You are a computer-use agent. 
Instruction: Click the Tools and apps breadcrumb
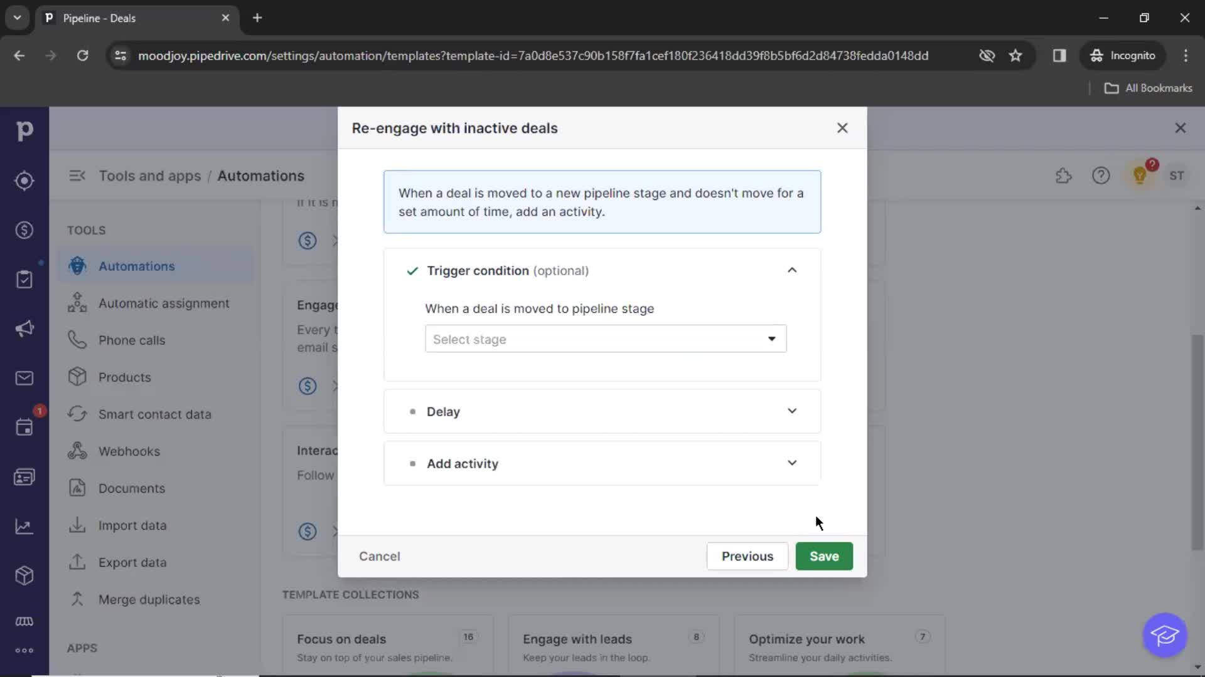[x=150, y=174]
